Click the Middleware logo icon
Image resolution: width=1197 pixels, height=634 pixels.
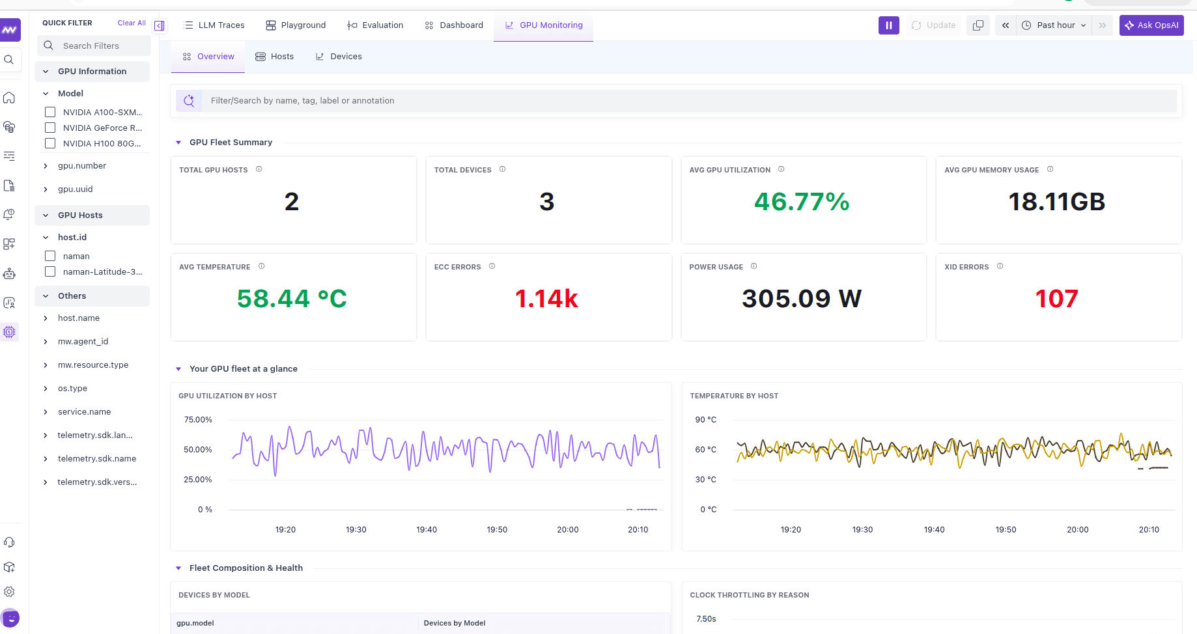click(10, 30)
